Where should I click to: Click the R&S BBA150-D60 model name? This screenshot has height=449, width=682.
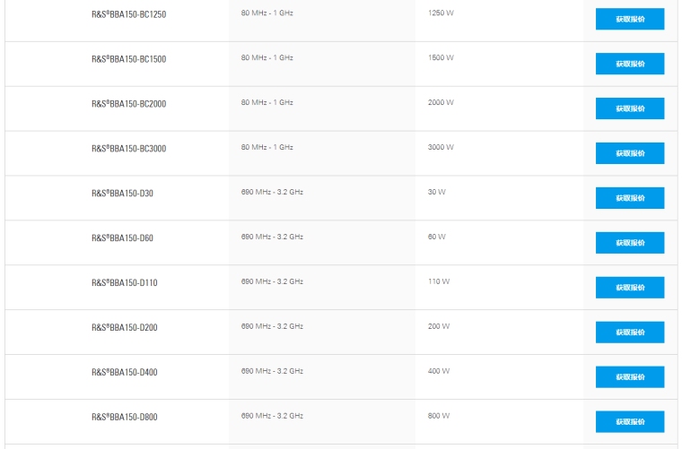click(122, 238)
